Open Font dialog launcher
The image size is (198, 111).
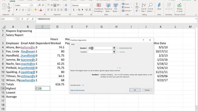45,14
